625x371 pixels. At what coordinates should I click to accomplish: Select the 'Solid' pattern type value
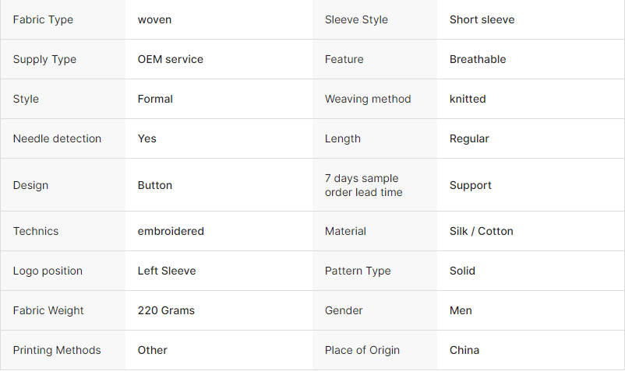[462, 271]
